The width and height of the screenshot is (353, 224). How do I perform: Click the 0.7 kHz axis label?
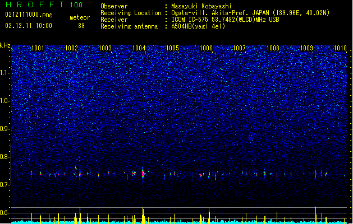(4, 185)
